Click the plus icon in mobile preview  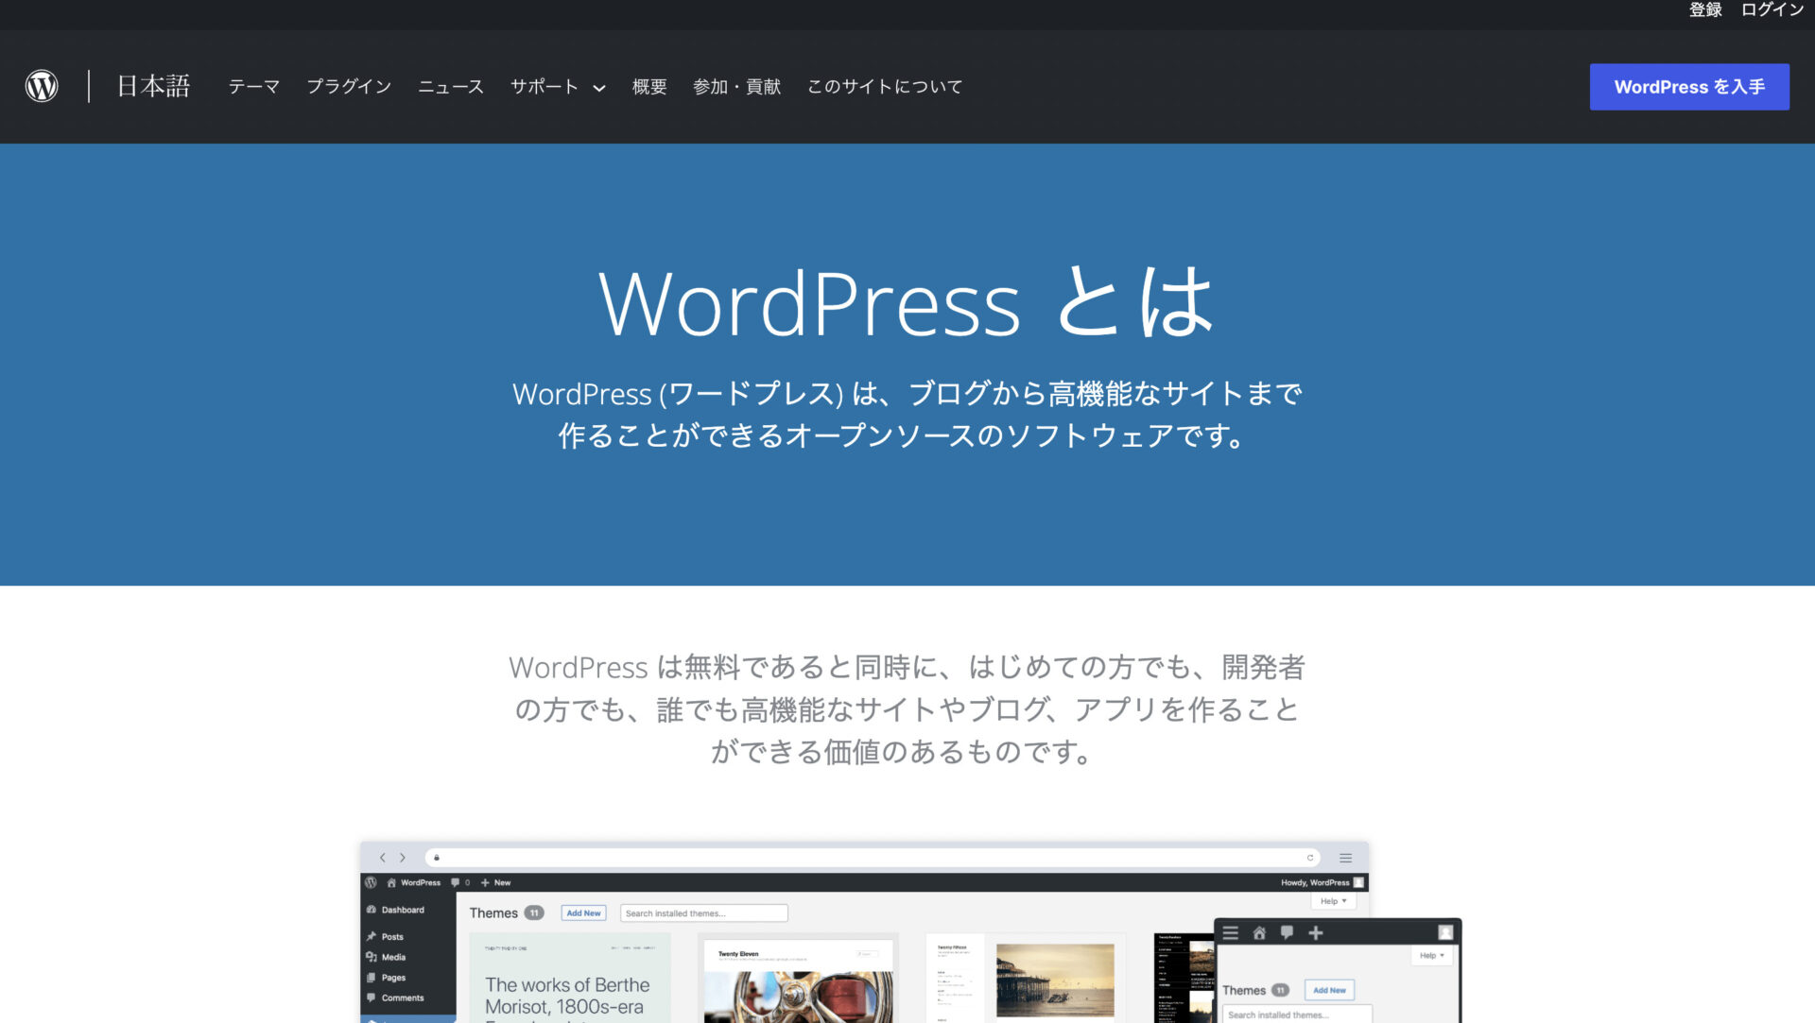[x=1315, y=932]
